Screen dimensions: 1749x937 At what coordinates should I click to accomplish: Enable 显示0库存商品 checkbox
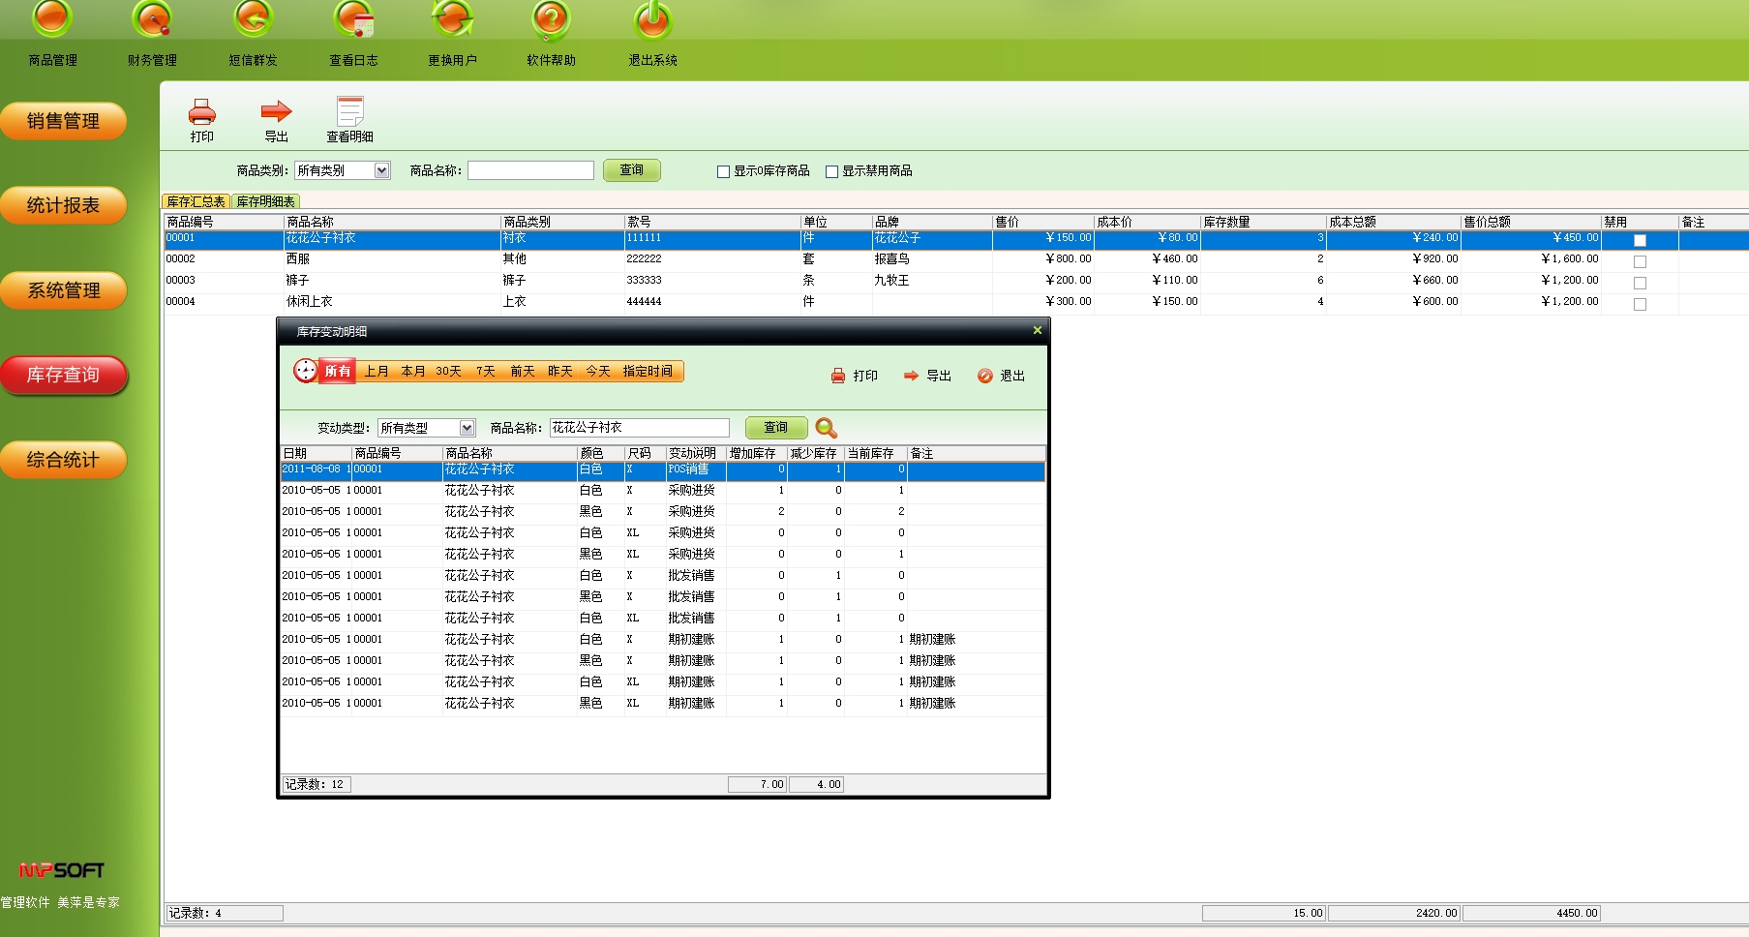tap(723, 171)
